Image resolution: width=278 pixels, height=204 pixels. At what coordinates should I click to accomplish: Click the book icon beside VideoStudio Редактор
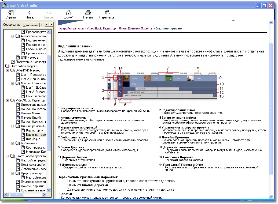point(13,100)
